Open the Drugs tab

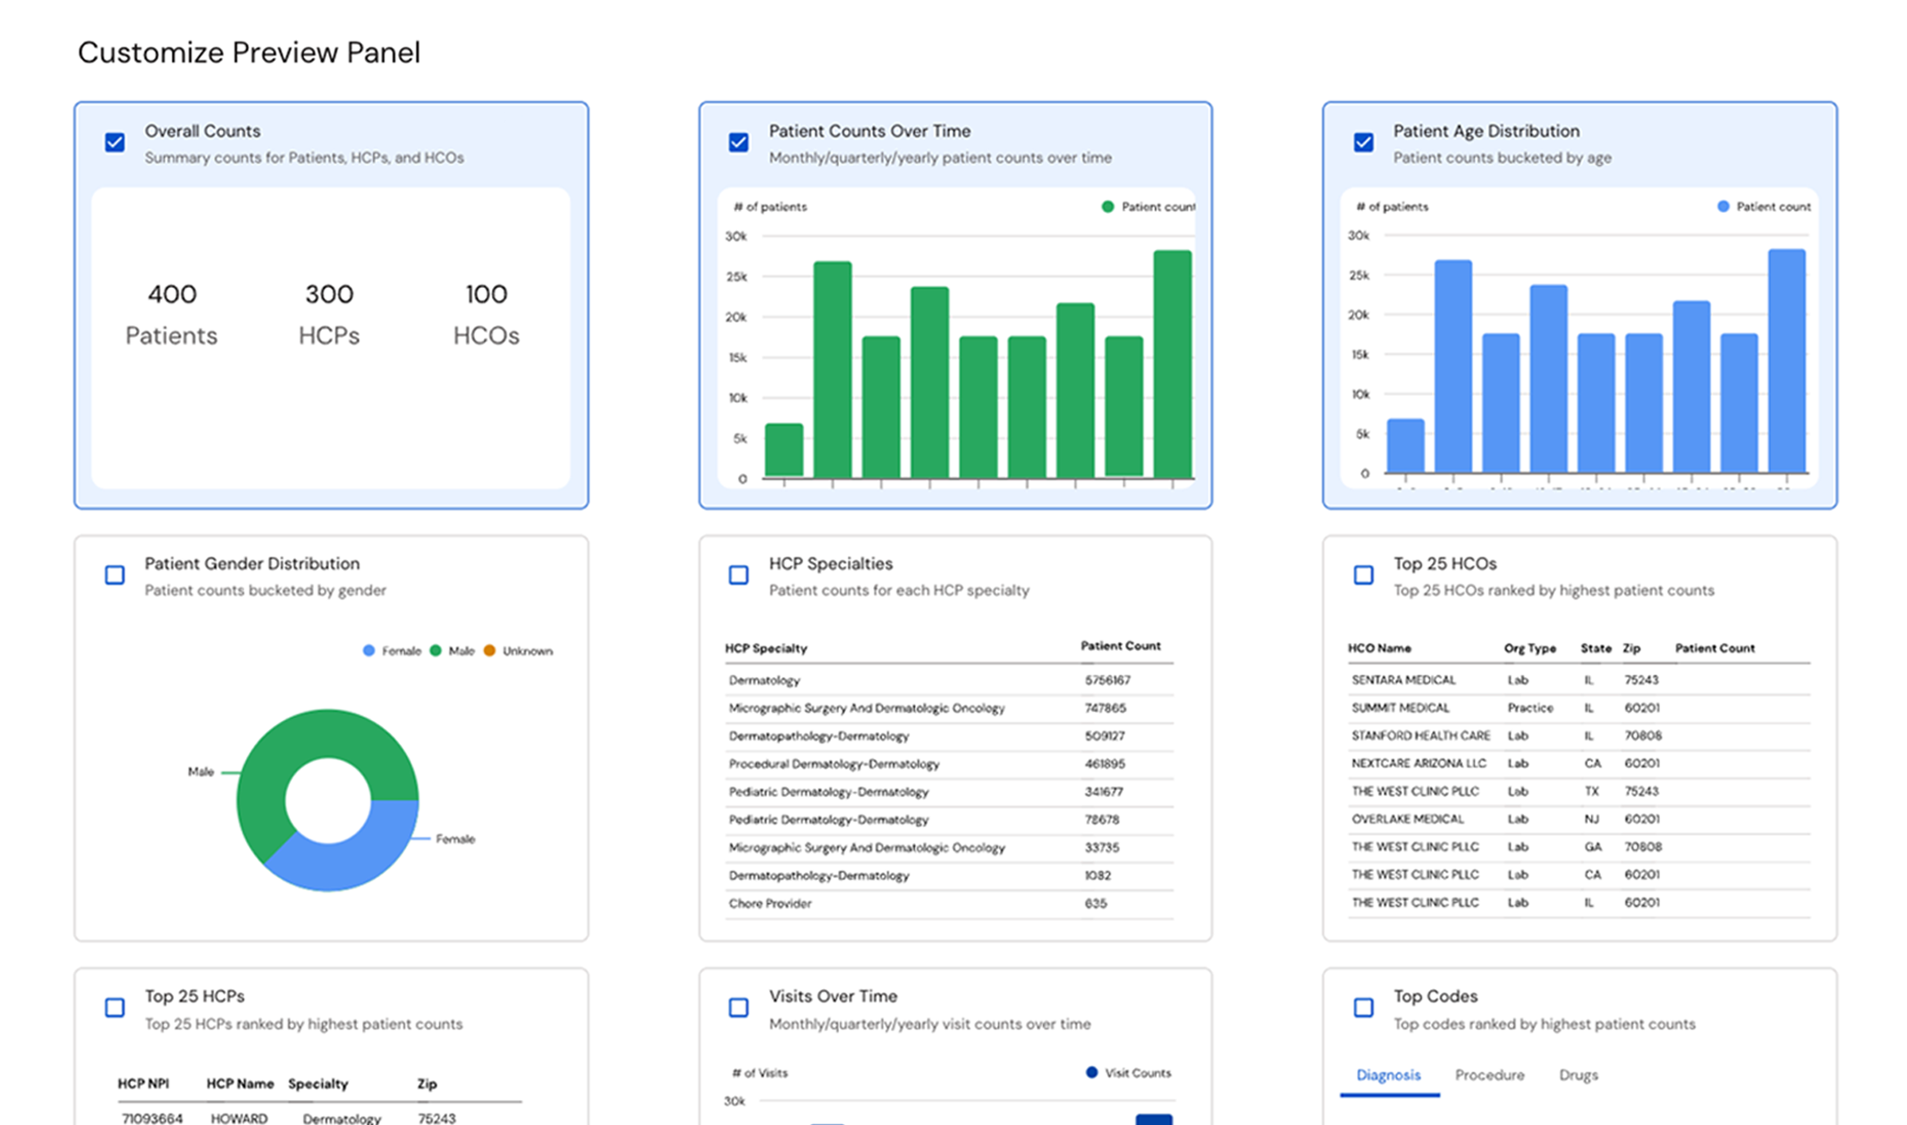(1578, 1075)
